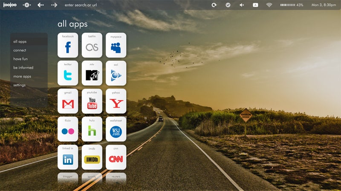
Task: Open the MySpace app tile
Action: click(x=116, y=45)
